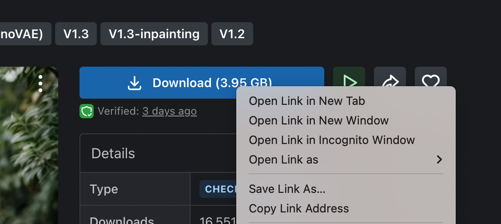Screen dimensions: 501x224
Task: Click the download arrow icon
Action: (x=135, y=83)
